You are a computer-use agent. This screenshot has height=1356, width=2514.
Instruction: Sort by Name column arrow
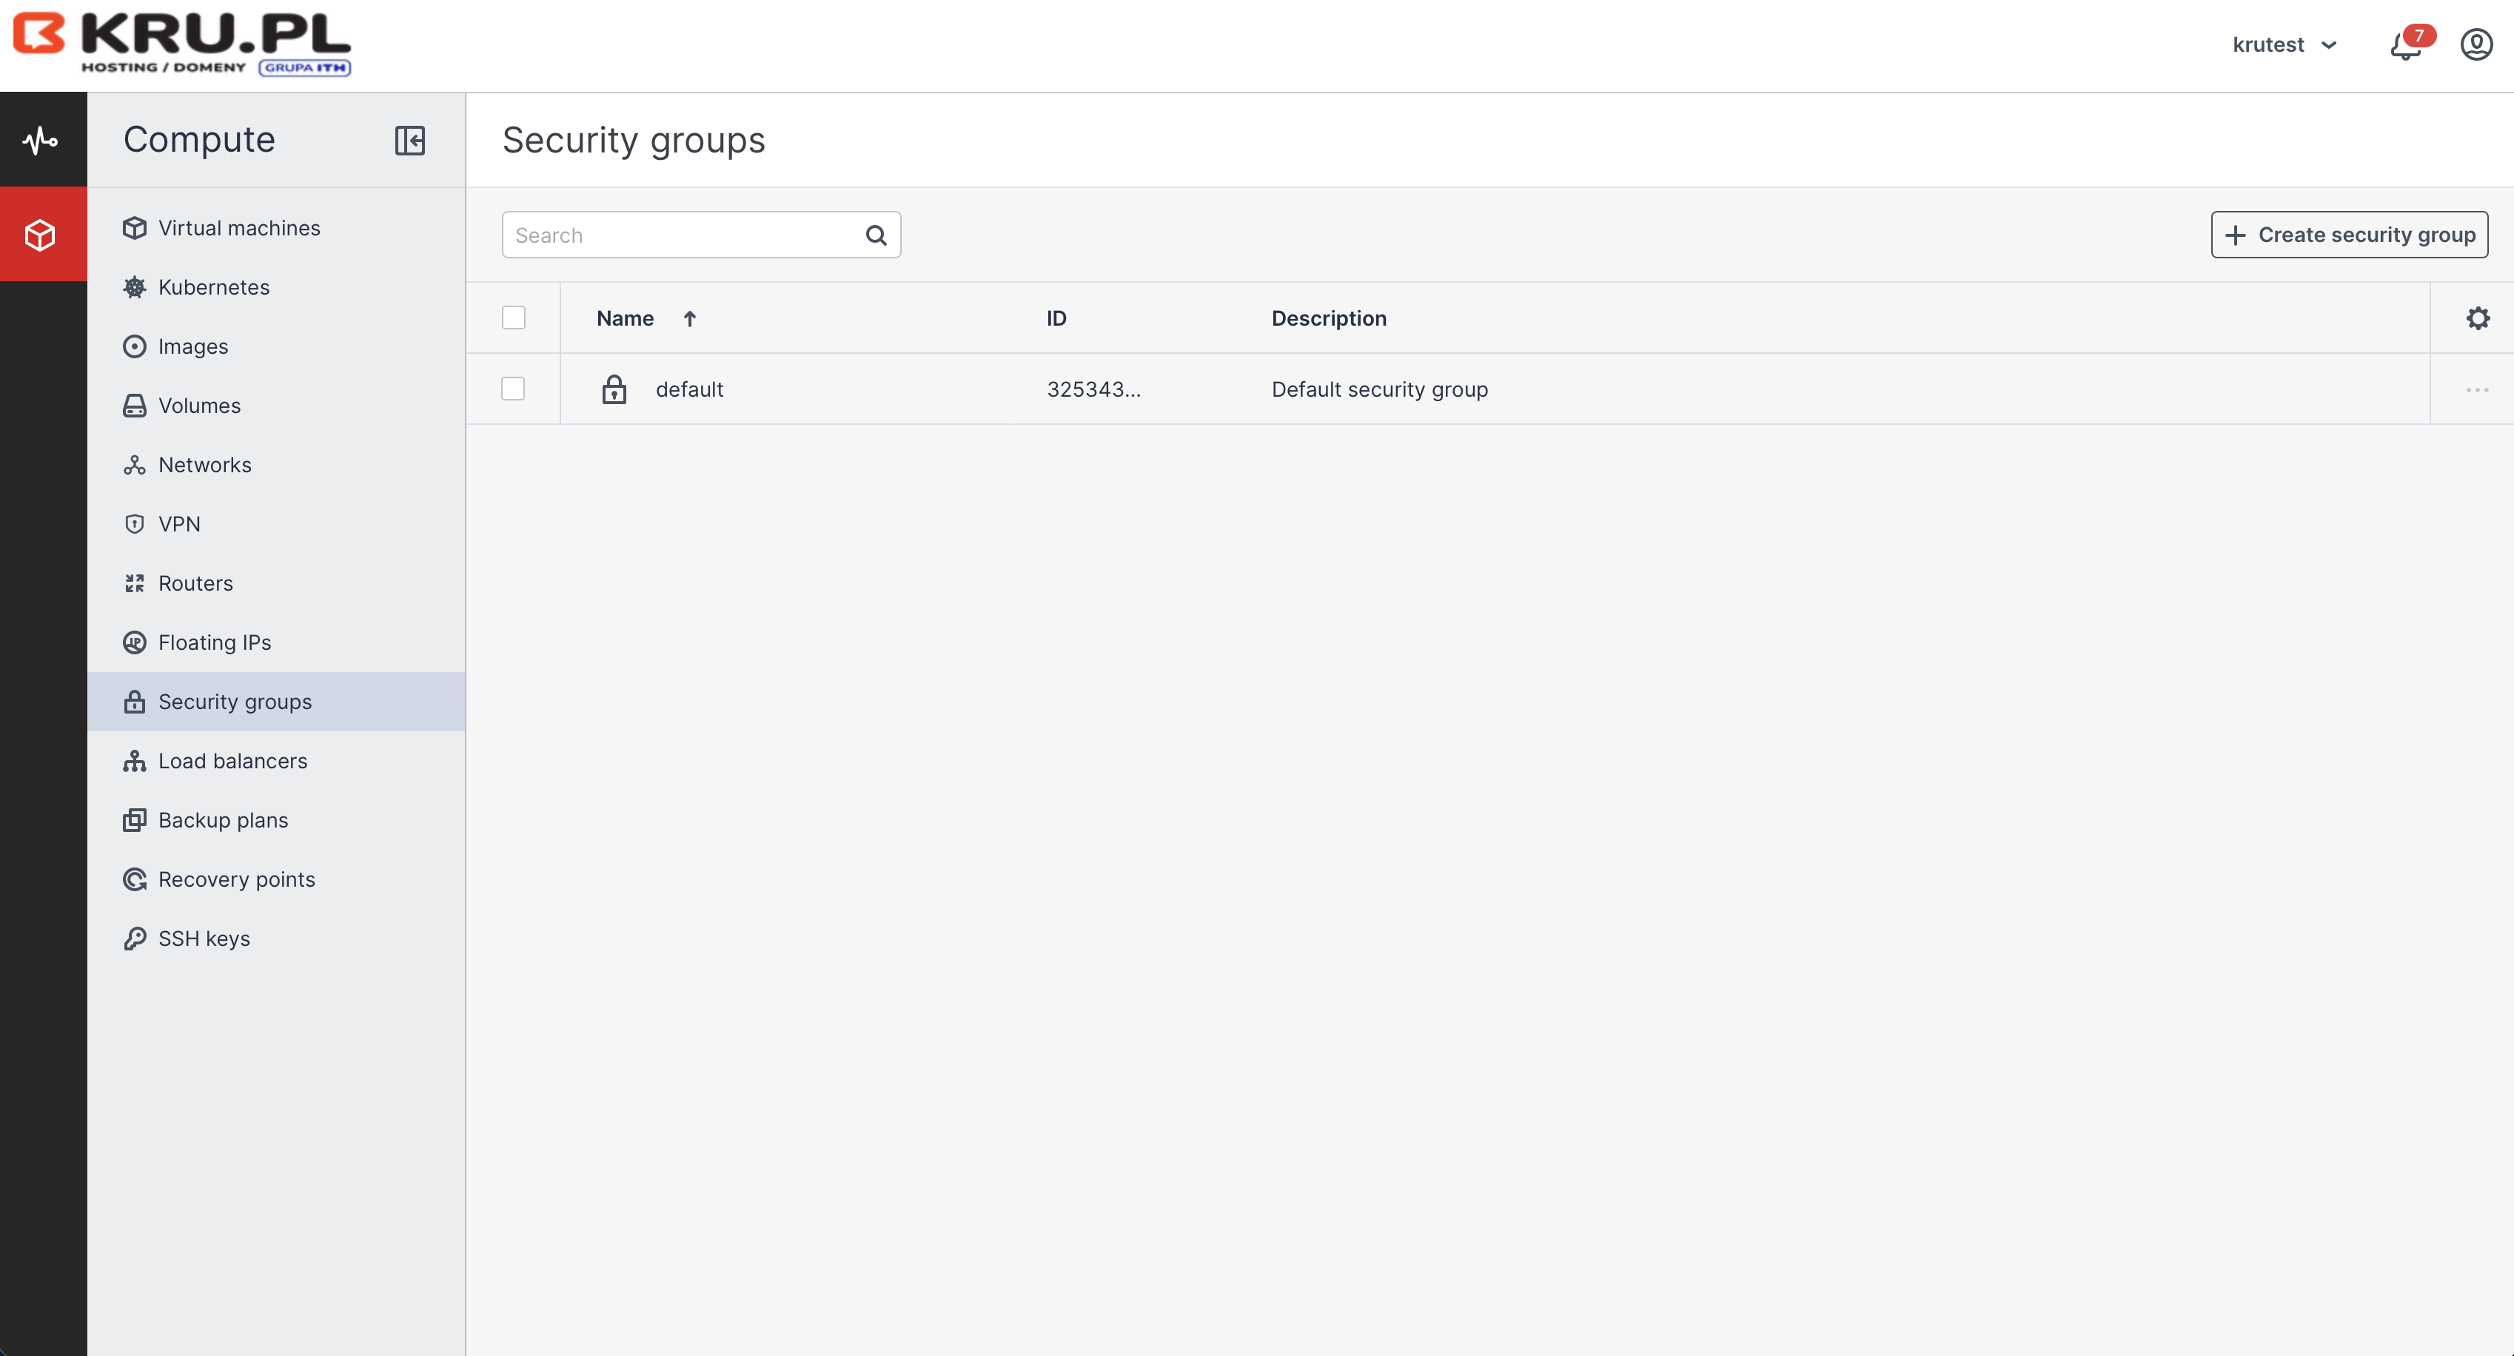tap(689, 319)
